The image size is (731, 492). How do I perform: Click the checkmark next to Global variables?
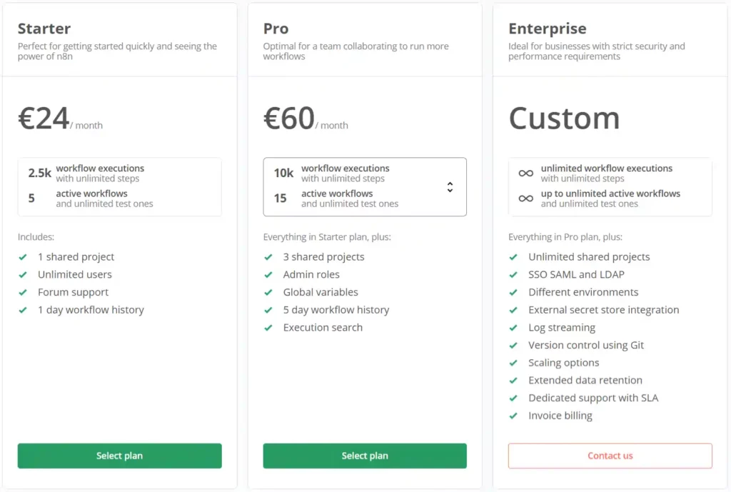tap(269, 292)
